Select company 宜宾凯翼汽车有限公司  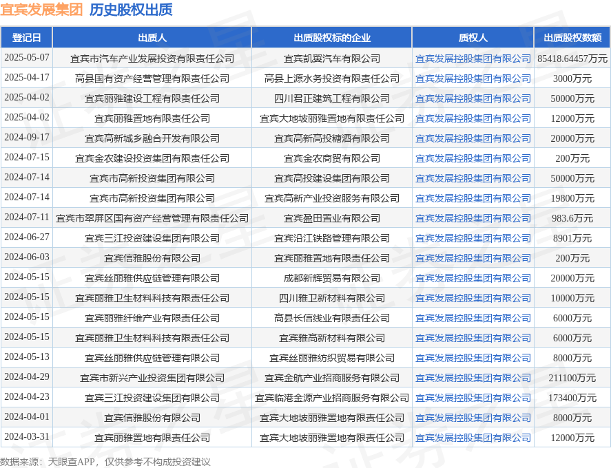(x=332, y=58)
